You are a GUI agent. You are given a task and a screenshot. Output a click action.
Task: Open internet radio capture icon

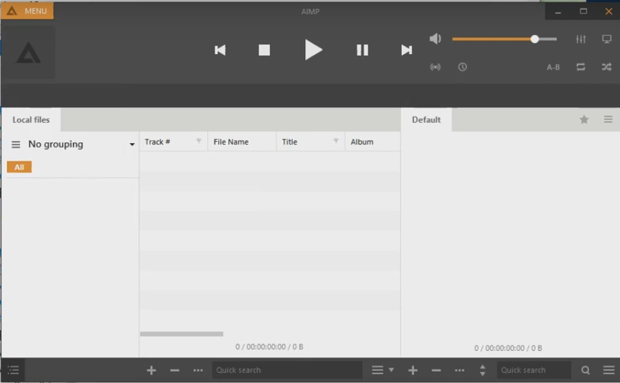tap(435, 67)
